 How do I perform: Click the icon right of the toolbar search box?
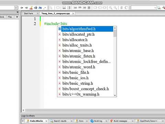coord(159,8)
